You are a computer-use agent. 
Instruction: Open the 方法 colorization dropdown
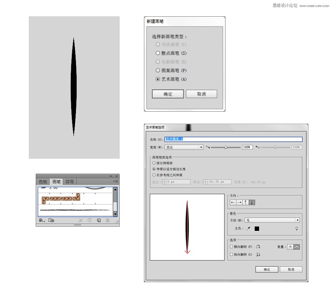pyautogui.click(x=272, y=220)
